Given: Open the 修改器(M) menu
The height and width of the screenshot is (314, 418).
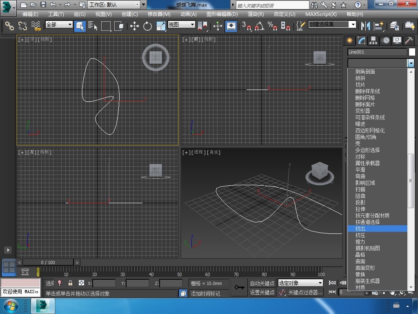Looking at the screenshot, I should point(159,14).
